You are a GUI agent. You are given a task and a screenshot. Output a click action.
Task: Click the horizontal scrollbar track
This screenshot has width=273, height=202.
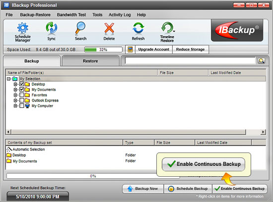[x=129, y=132]
